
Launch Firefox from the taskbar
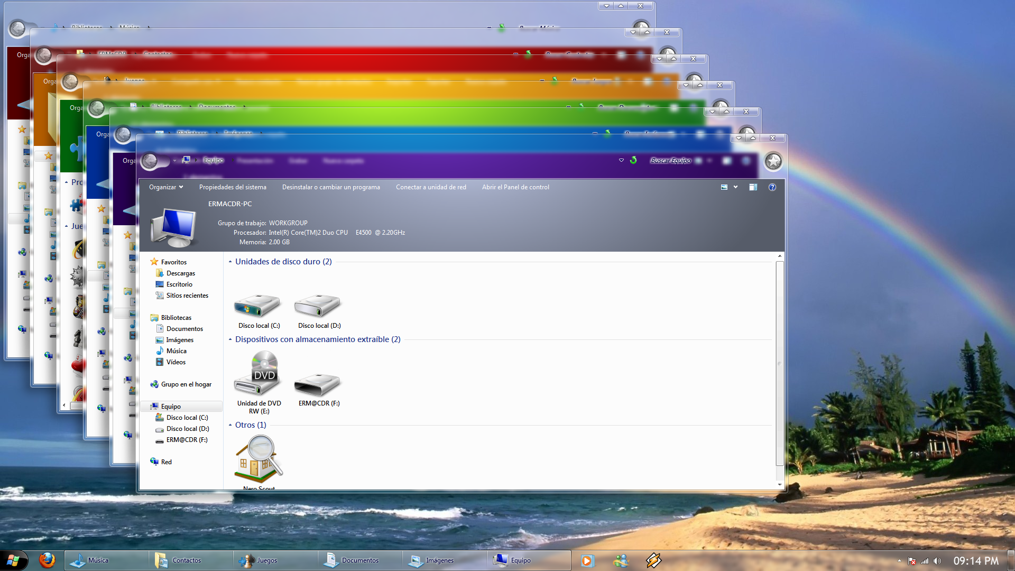coord(47,560)
